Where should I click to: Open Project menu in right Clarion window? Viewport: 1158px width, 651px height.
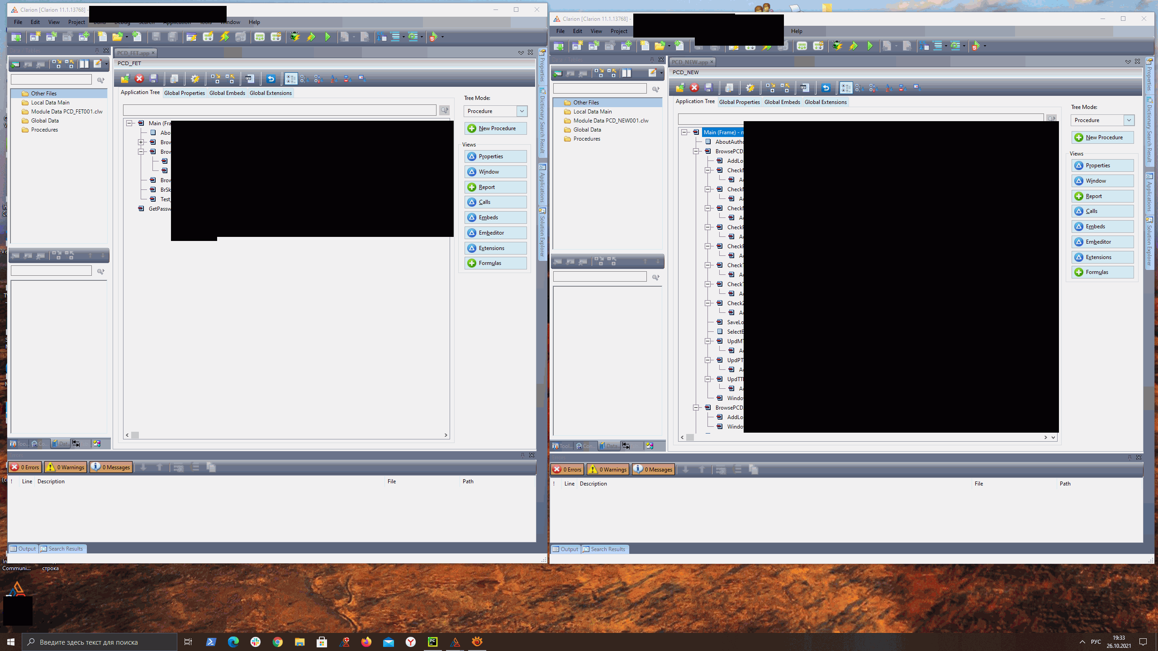coord(618,31)
